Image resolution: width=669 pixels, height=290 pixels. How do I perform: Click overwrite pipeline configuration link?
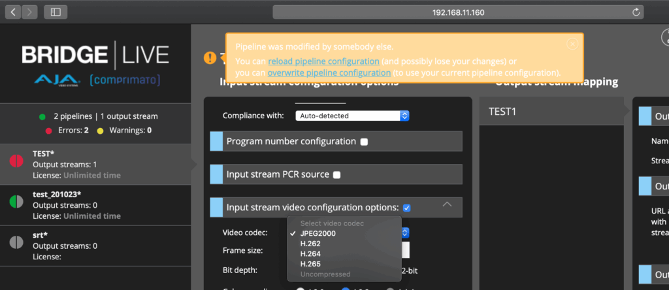coord(329,72)
